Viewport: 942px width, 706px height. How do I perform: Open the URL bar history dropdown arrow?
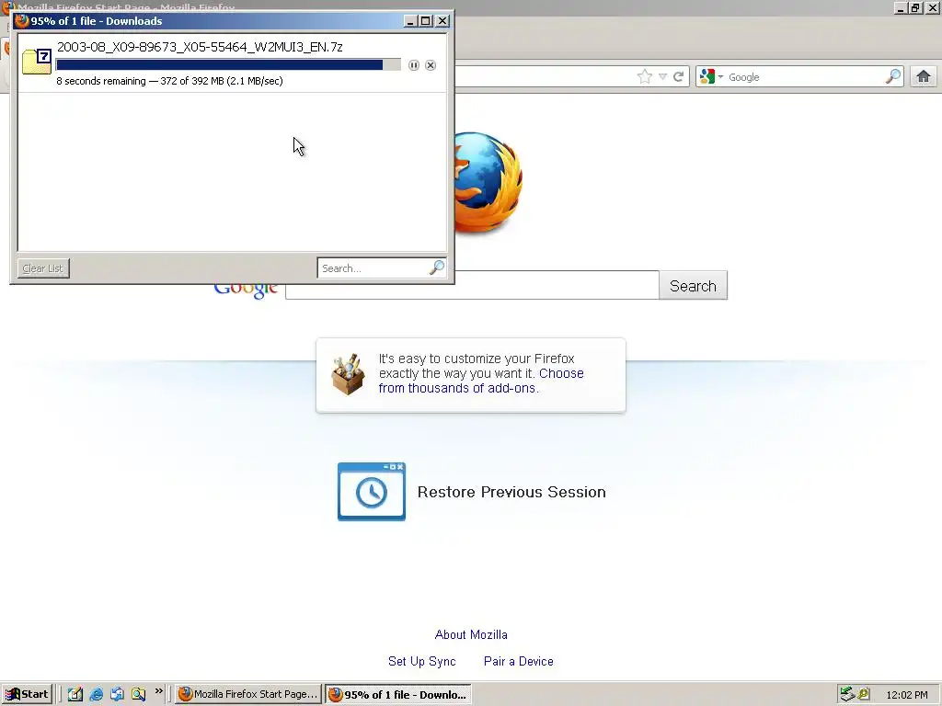click(662, 77)
